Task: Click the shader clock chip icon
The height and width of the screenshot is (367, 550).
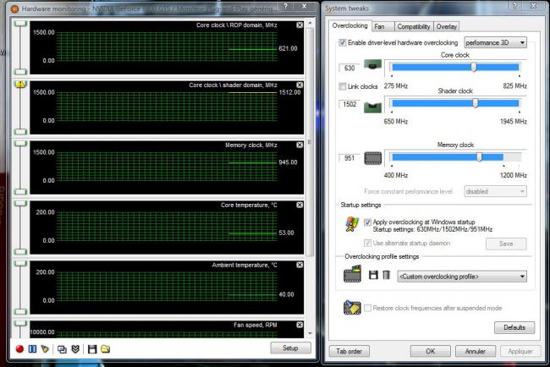Action: point(372,107)
